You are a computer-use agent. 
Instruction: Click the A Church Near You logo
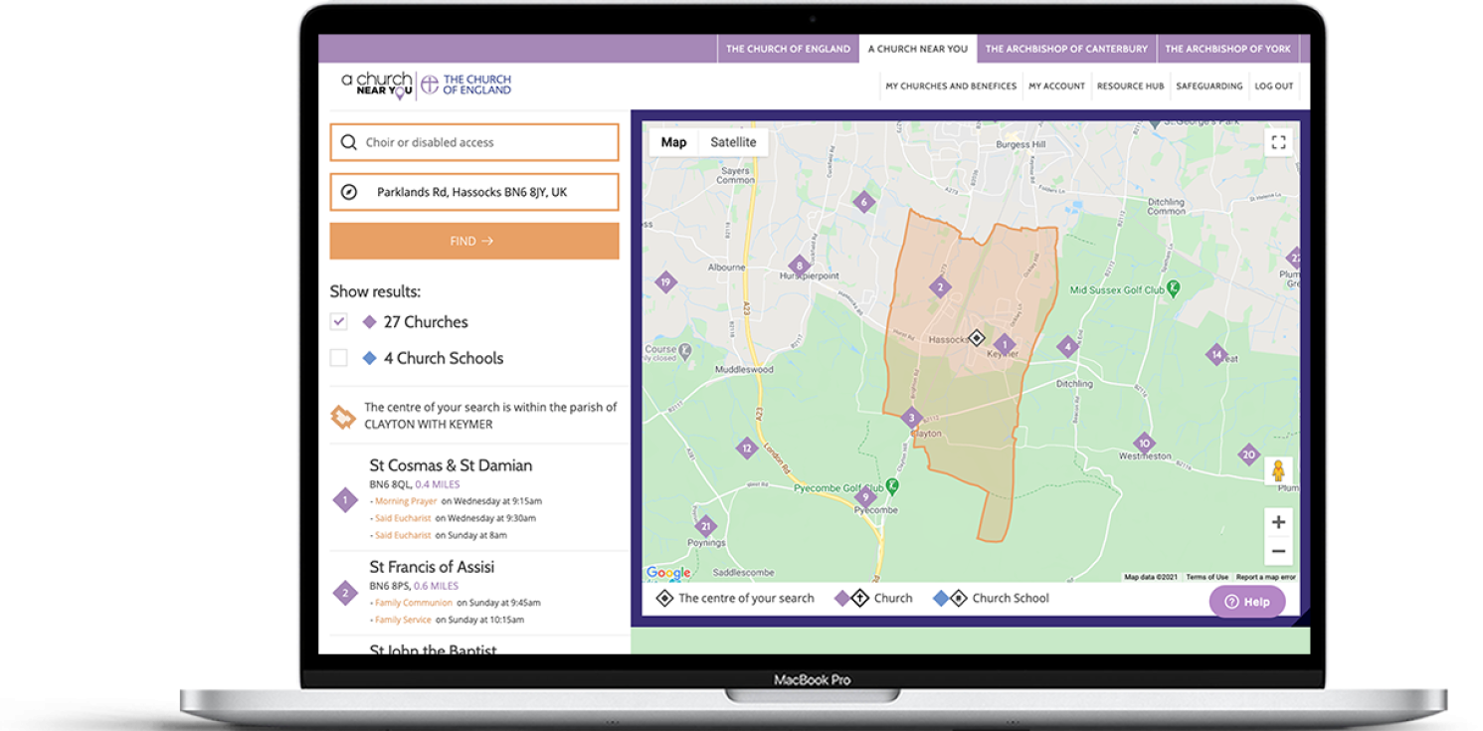[x=377, y=85]
